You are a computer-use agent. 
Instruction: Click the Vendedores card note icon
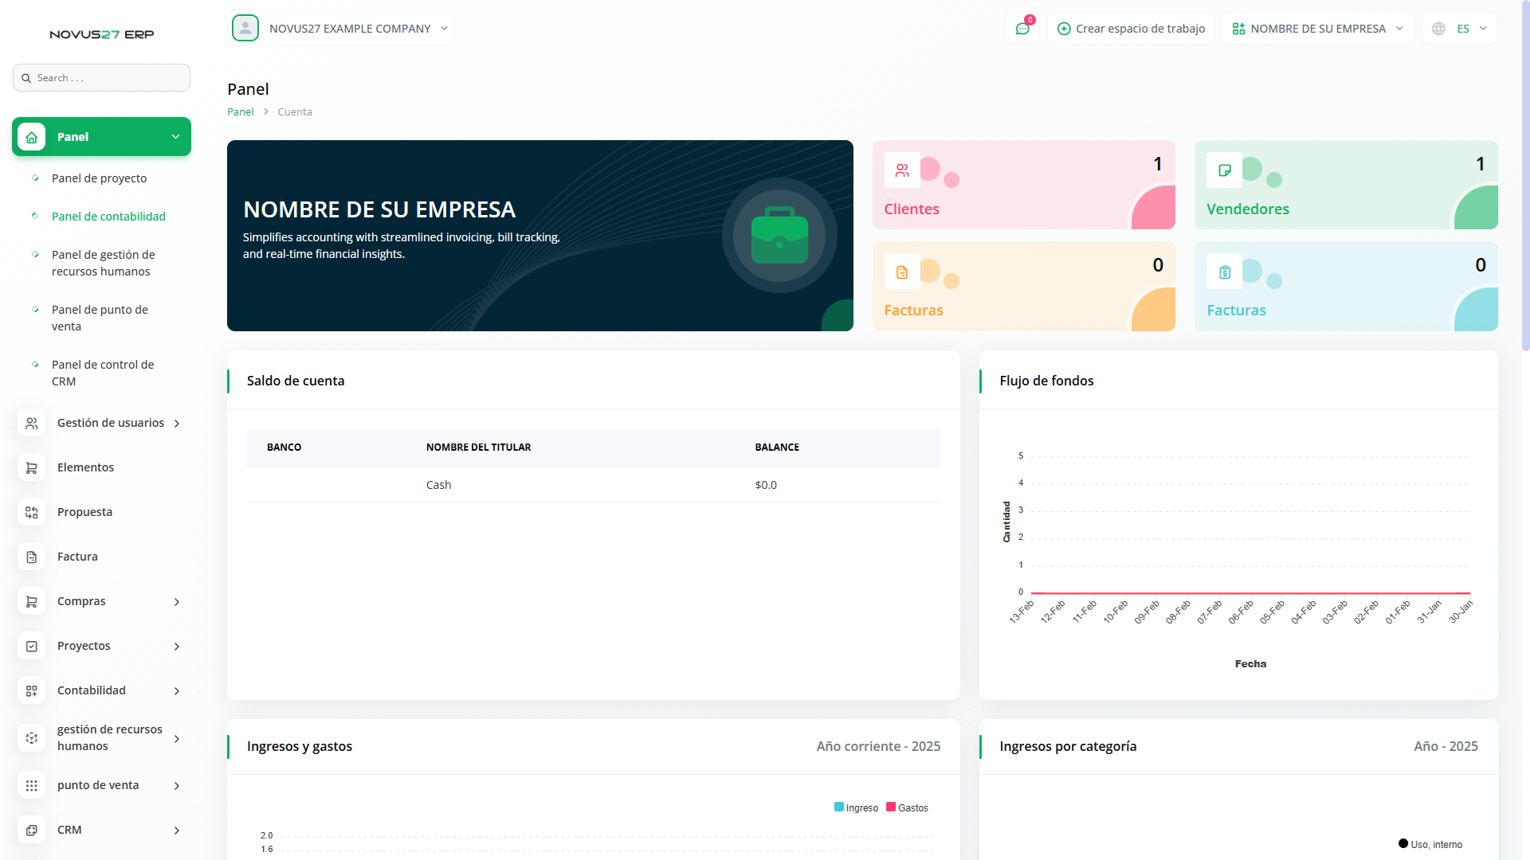[1225, 170]
